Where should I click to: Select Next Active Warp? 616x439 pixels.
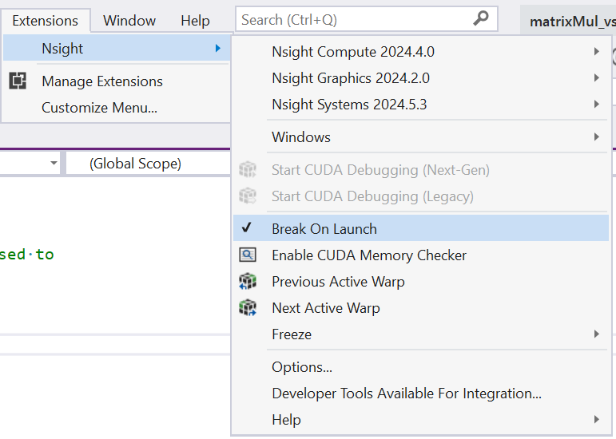421,307
